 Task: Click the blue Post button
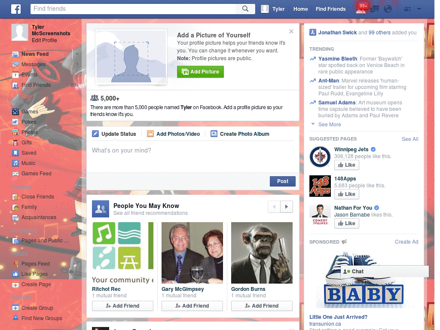283,181
